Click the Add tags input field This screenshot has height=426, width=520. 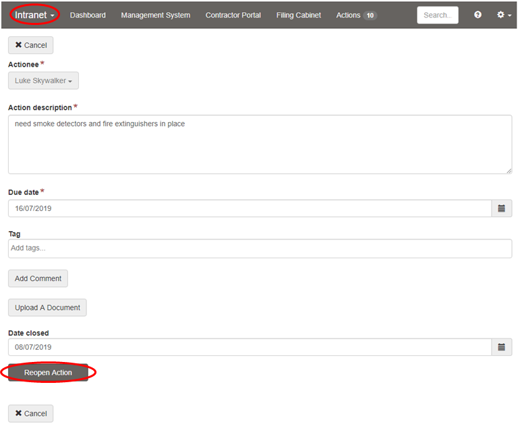(260, 248)
